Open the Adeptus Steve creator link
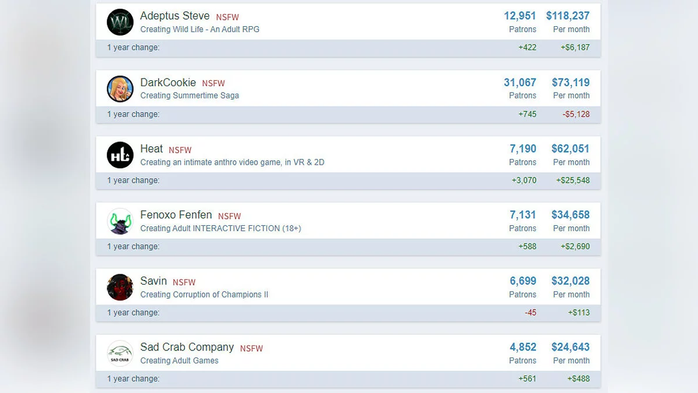The height and width of the screenshot is (393, 698). coord(174,16)
